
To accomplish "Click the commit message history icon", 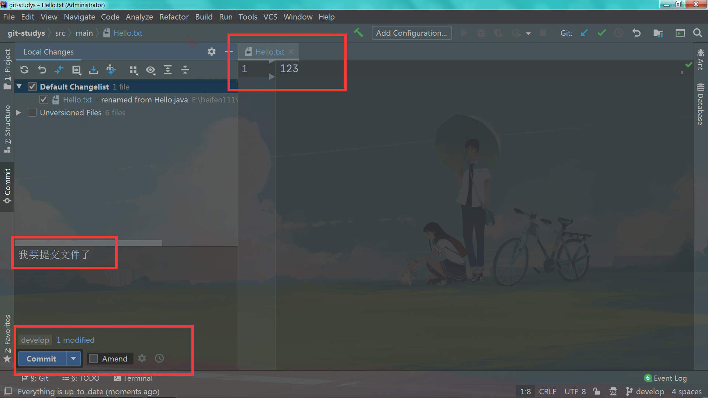I will click(159, 358).
